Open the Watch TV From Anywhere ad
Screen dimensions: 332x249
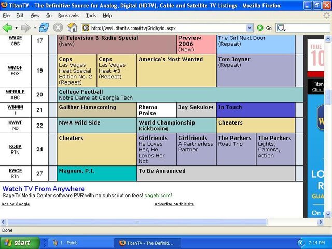[x=44, y=189]
